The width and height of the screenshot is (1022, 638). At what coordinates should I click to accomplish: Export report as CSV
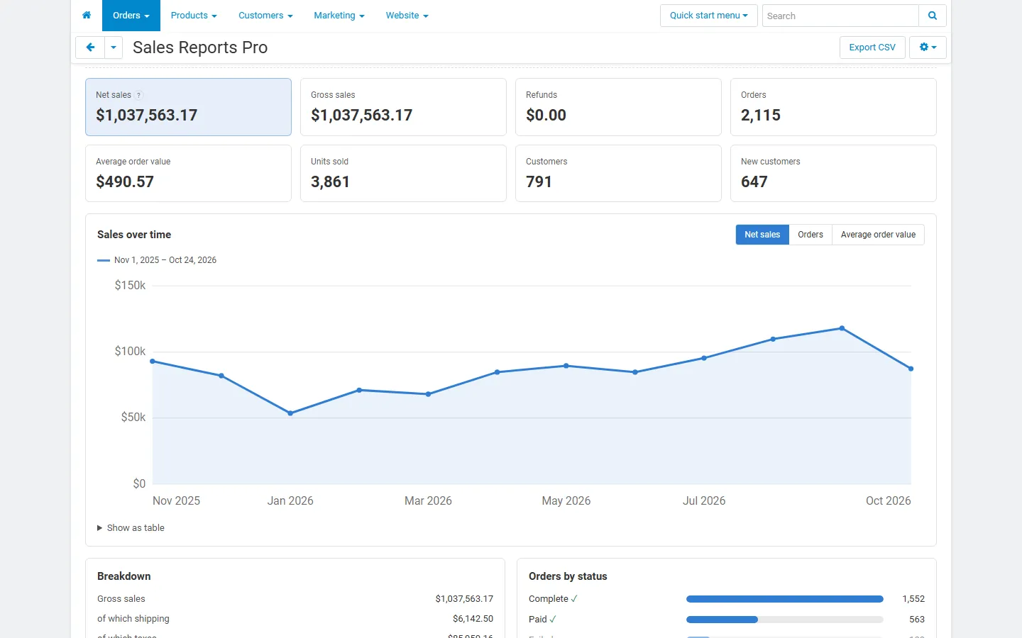pos(872,47)
